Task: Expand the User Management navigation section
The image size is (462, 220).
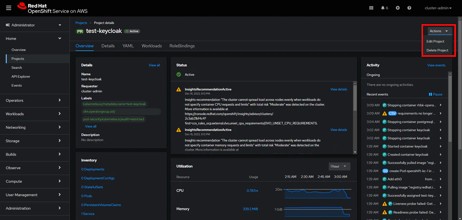Action: [x=35, y=195]
